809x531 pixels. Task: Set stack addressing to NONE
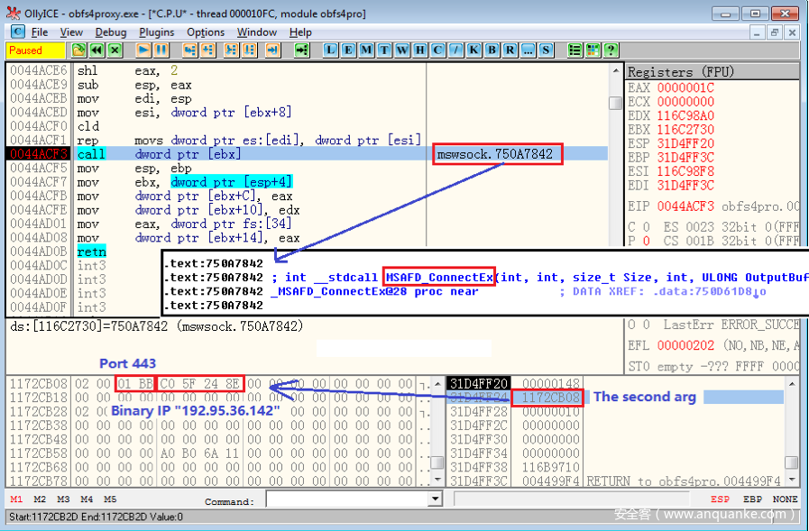[786, 499]
